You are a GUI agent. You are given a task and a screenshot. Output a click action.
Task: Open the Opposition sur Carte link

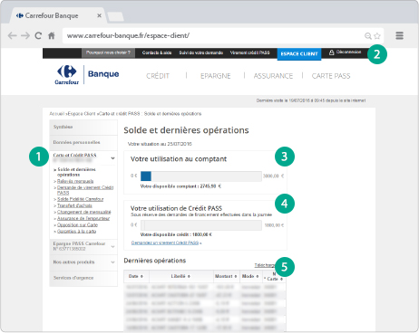point(77,225)
